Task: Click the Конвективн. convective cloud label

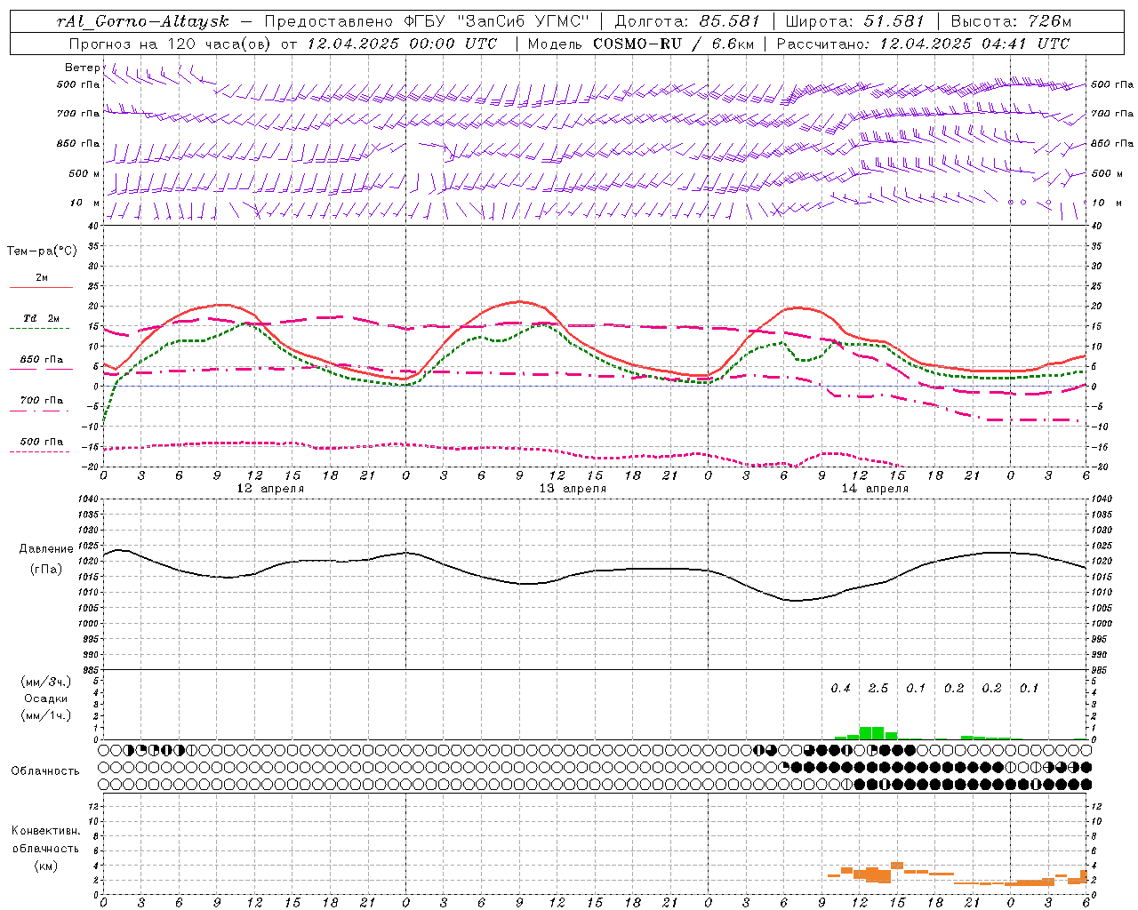Action: click(45, 831)
